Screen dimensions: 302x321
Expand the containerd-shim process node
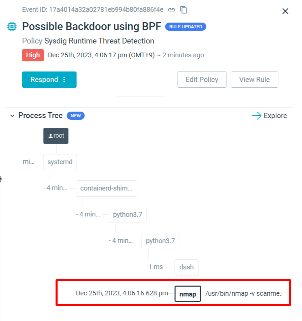click(106, 188)
